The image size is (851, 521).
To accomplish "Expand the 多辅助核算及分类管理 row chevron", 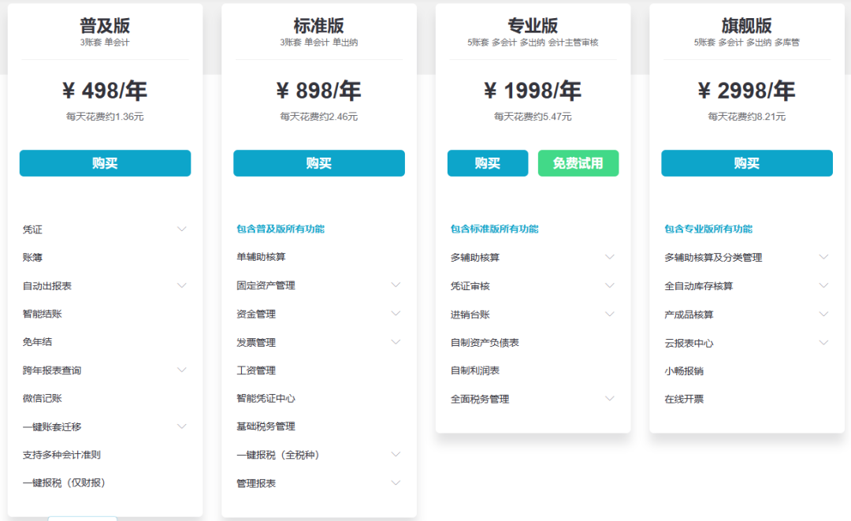I will pyautogui.click(x=823, y=257).
